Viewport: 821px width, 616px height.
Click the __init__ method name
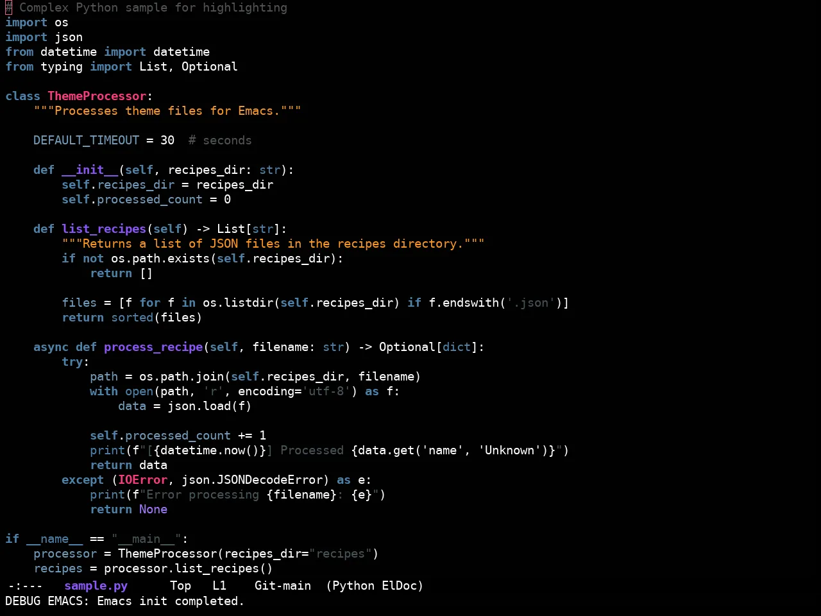(x=90, y=170)
